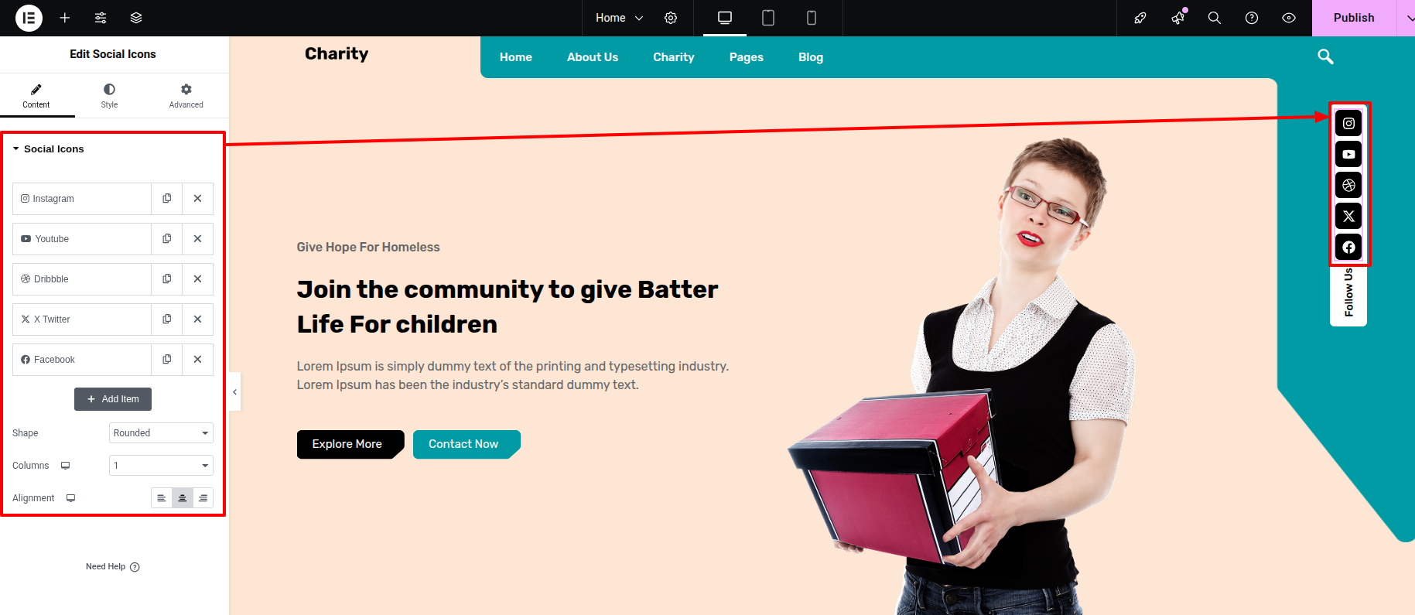
Task: Open Alignment responsive device icon
Action: (x=71, y=498)
